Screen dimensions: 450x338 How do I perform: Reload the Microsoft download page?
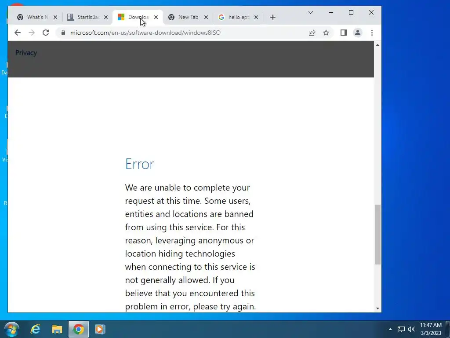pos(46,33)
